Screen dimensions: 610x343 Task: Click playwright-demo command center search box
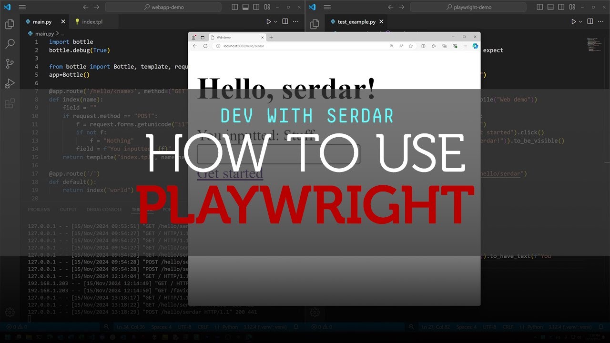point(468,7)
